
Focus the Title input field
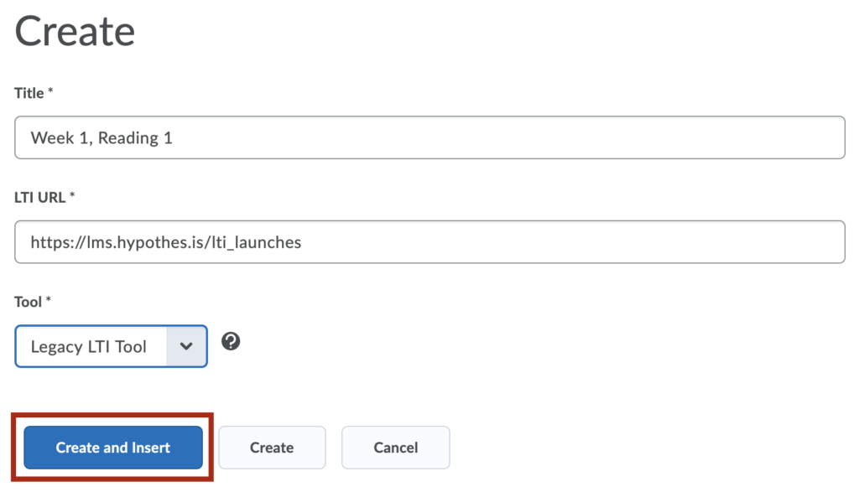click(430, 137)
